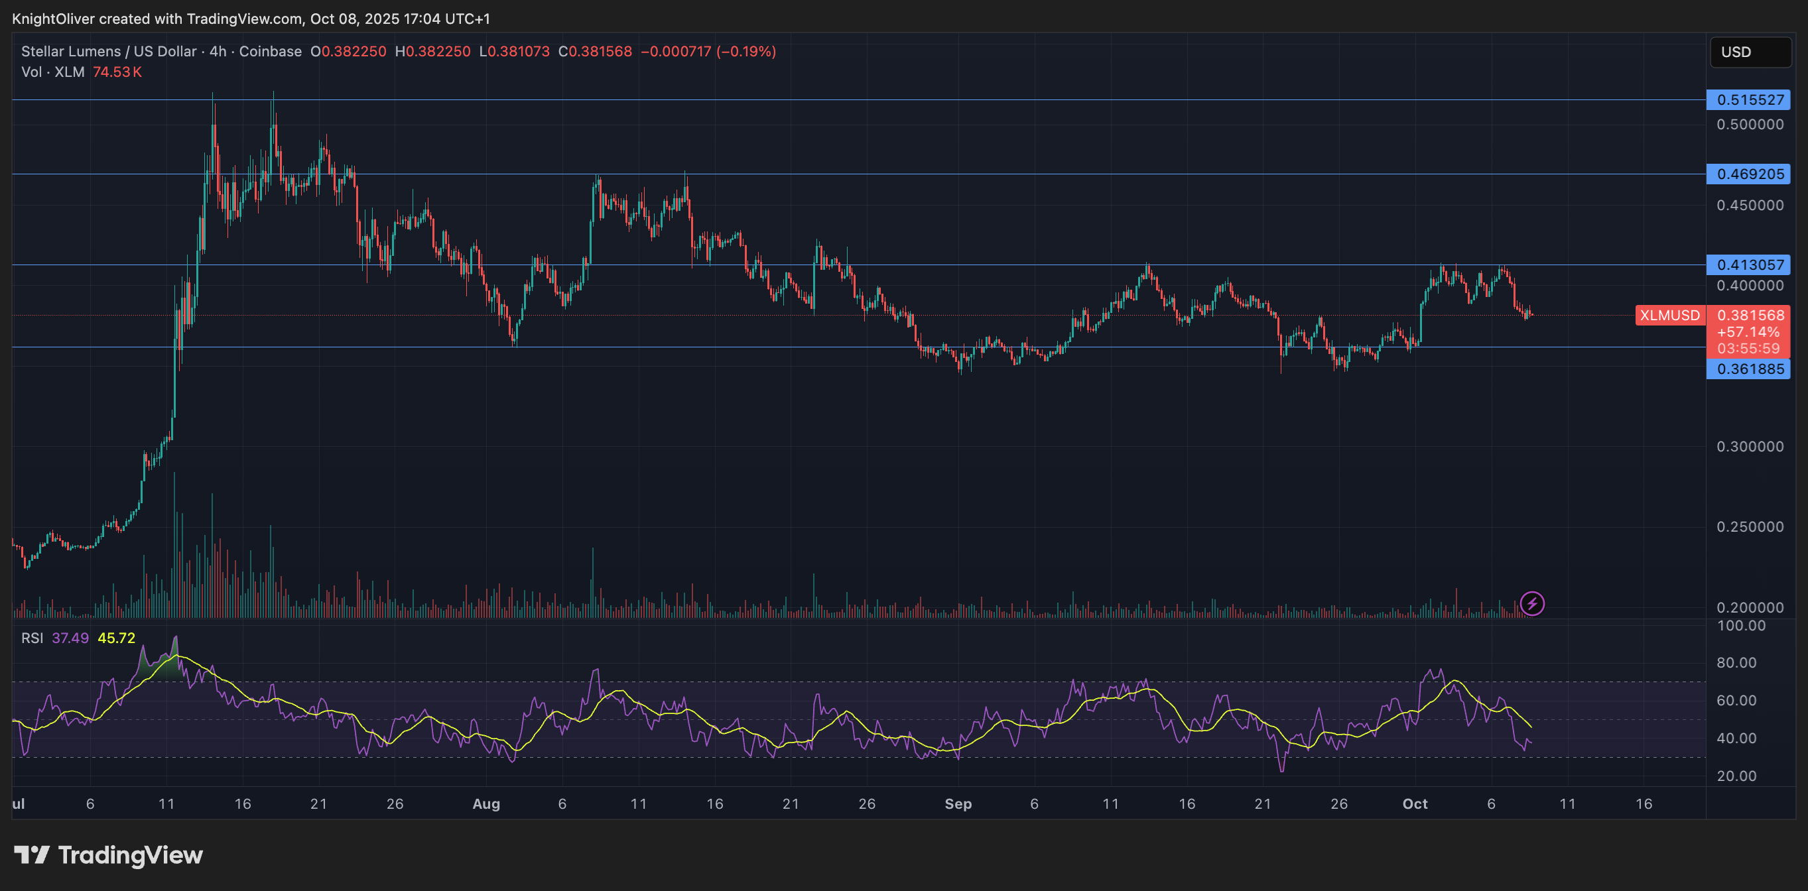
Task: Click the red XLMUSD price tag
Action: pyautogui.click(x=1671, y=315)
